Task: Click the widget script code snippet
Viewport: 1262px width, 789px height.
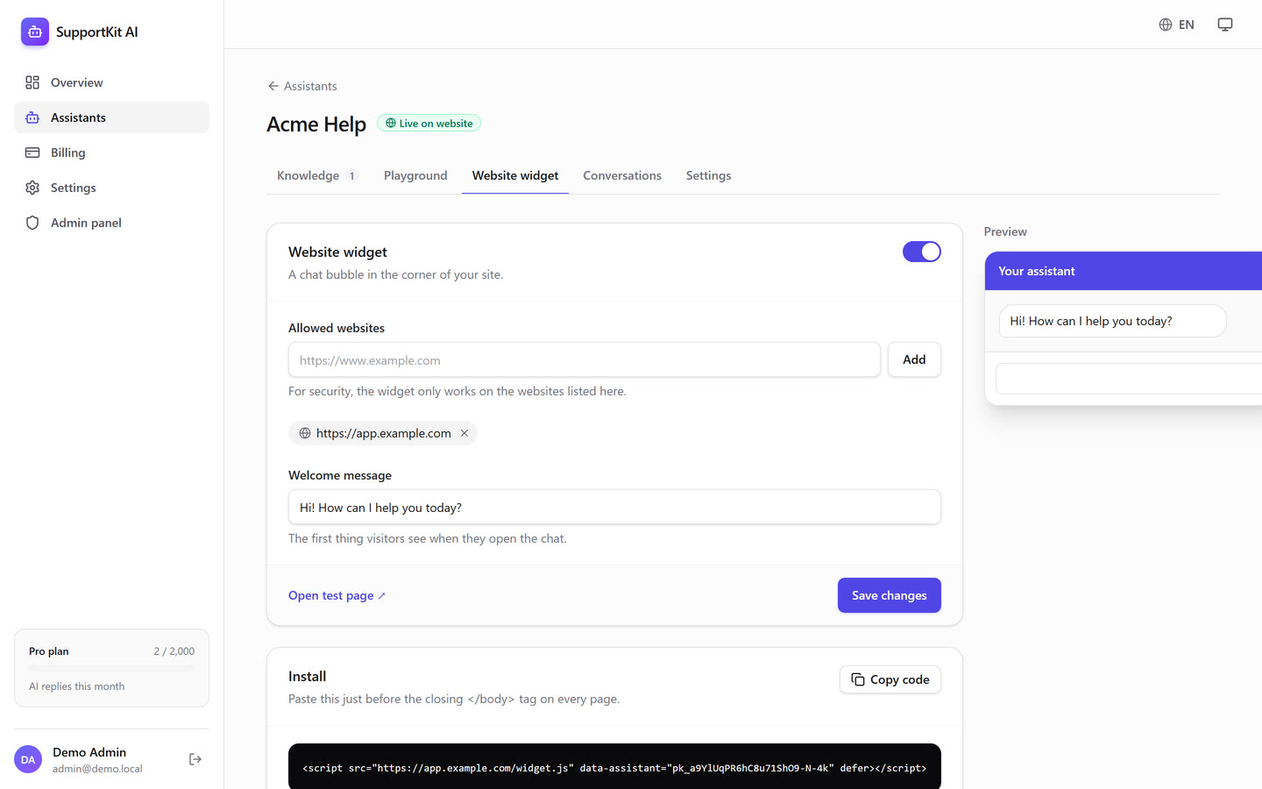Action: coord(614,768)
